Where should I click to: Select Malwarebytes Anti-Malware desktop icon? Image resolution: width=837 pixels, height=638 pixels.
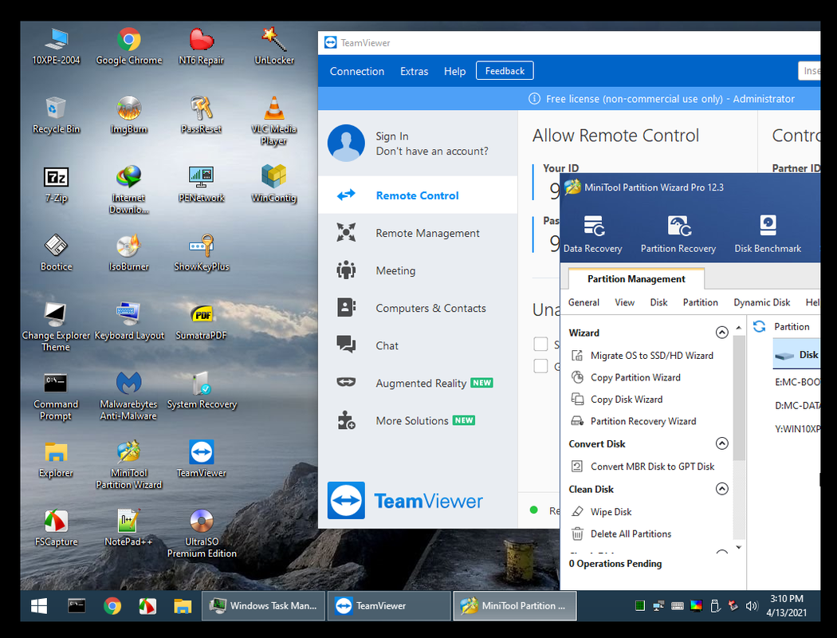128,396
